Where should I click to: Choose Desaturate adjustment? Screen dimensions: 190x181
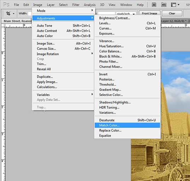coord(127,120)
